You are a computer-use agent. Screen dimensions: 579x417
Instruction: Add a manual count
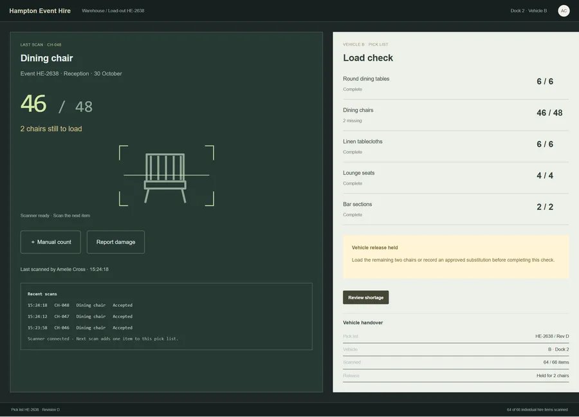pos(51,242)
